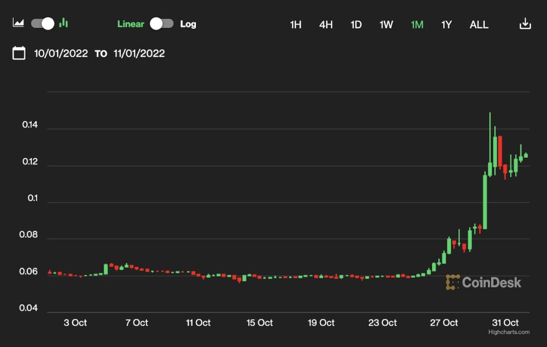Toggle the chart type switch
Image resolution: width=547 pixels, height=347 pixels.
pos(43,23)
